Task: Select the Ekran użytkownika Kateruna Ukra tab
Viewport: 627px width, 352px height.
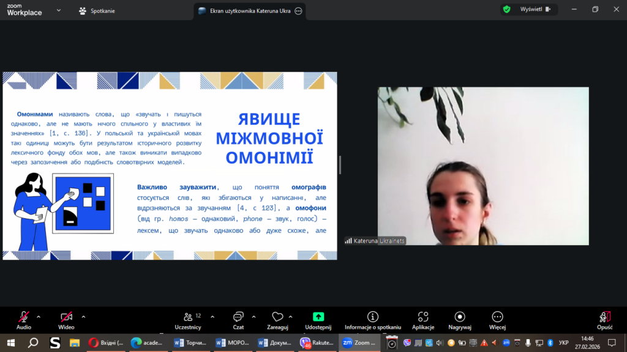Action: [245, 10]
